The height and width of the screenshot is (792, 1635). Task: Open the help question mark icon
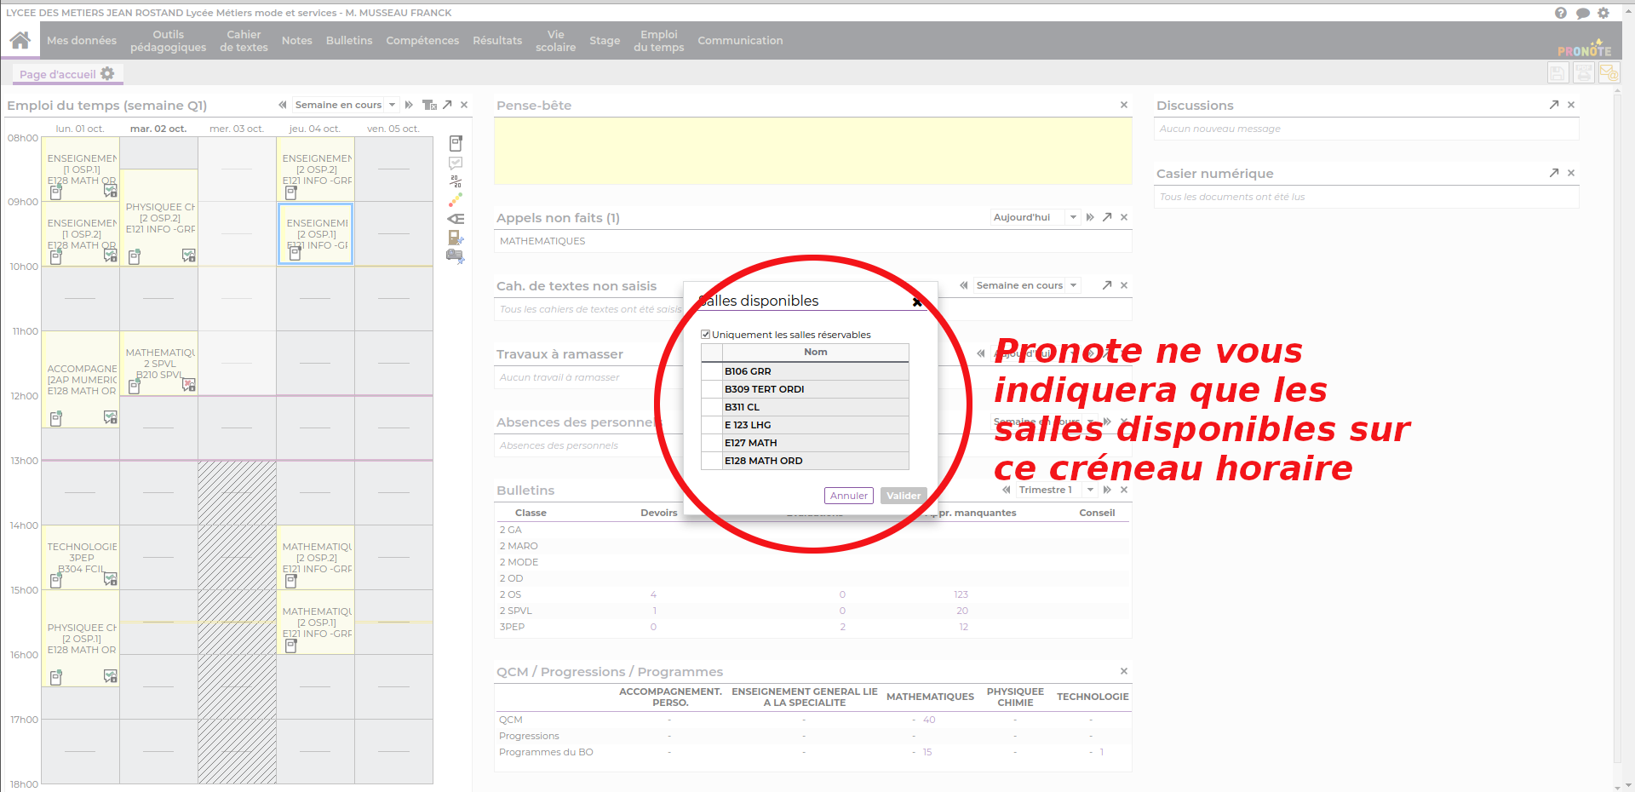click(1560, 13)
